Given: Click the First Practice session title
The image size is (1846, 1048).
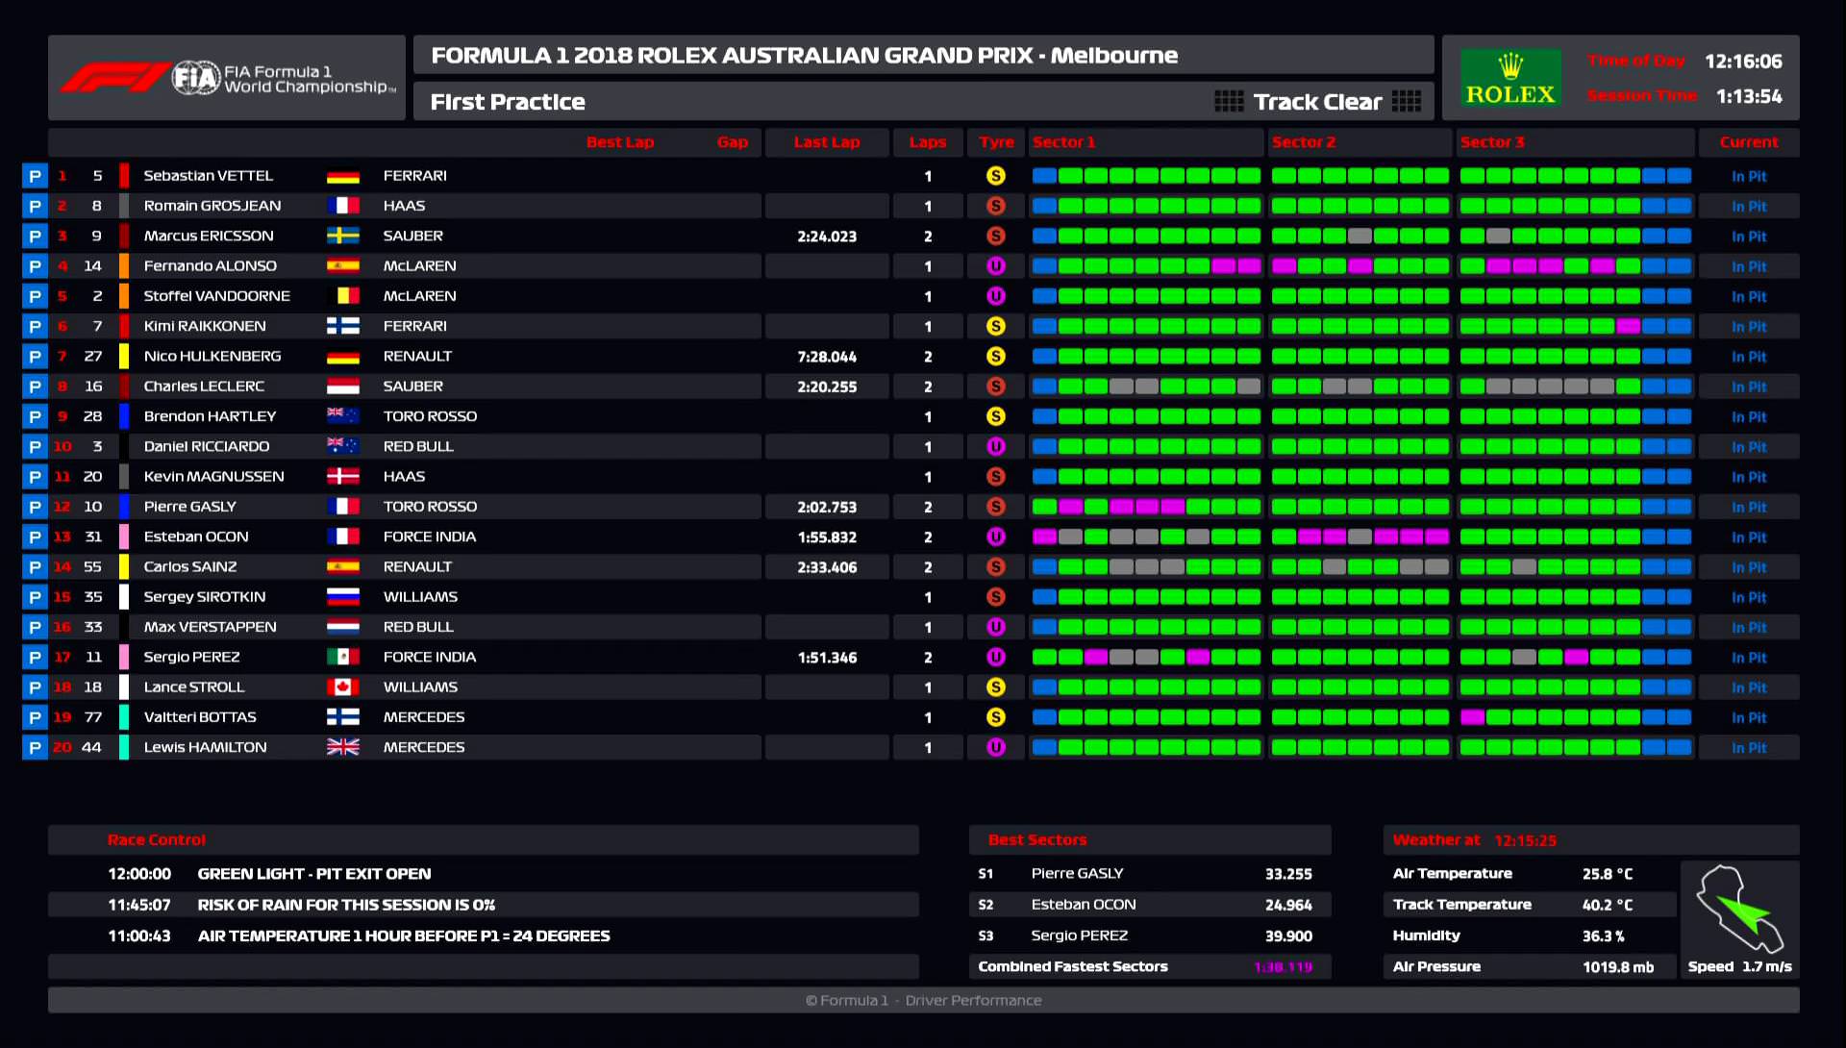Looking at the screenshot, I should (508, 102).
